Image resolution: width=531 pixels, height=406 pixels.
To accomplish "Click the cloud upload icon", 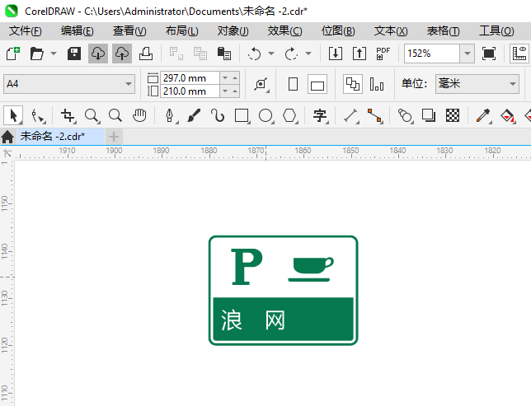I will [x=122, y=54].
